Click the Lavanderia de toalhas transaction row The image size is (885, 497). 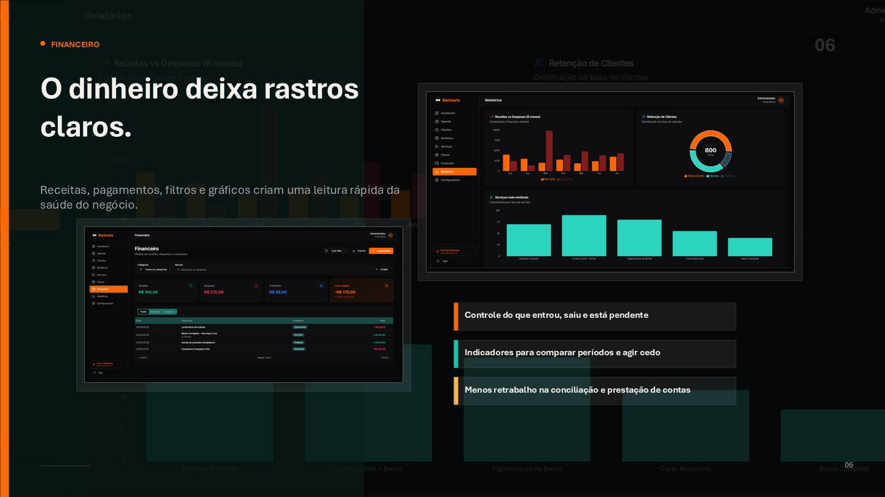pos(264,327)
